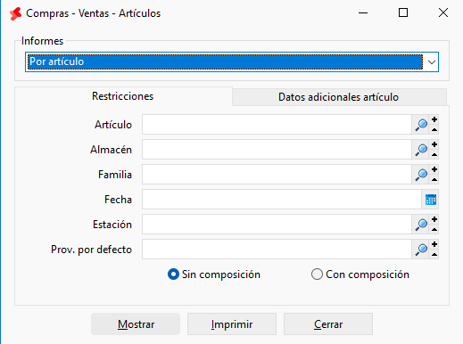
Task: Click the small up arrow beside Estación
Action: tap(434, 229)
